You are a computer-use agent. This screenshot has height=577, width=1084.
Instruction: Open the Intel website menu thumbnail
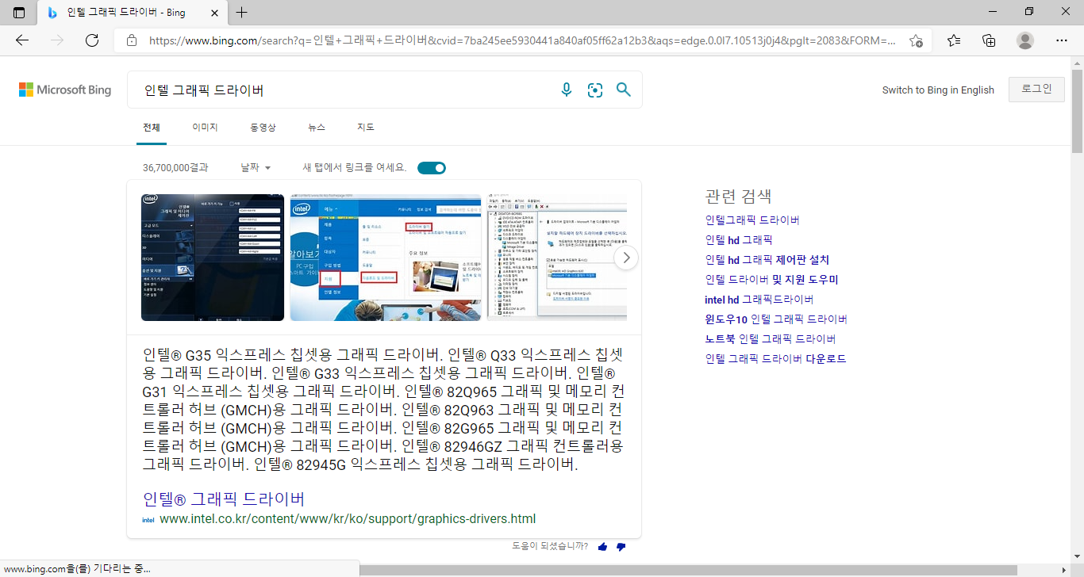[386, 258]
